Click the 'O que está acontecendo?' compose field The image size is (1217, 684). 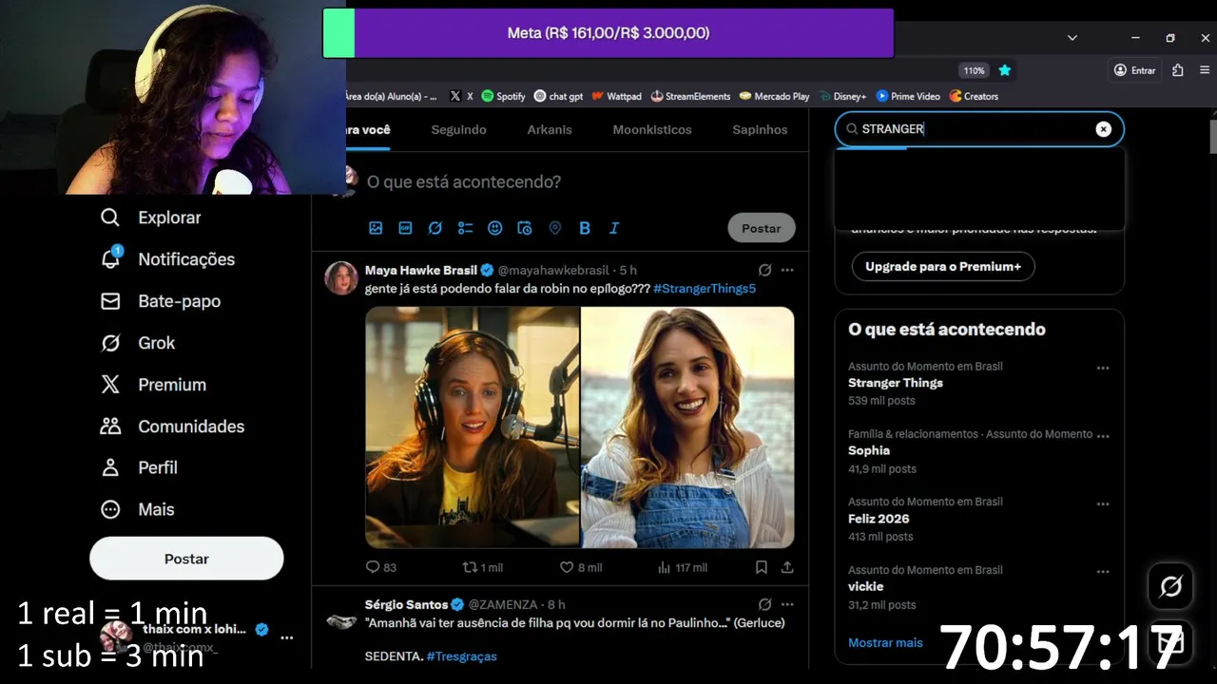[x=464, y=181]
